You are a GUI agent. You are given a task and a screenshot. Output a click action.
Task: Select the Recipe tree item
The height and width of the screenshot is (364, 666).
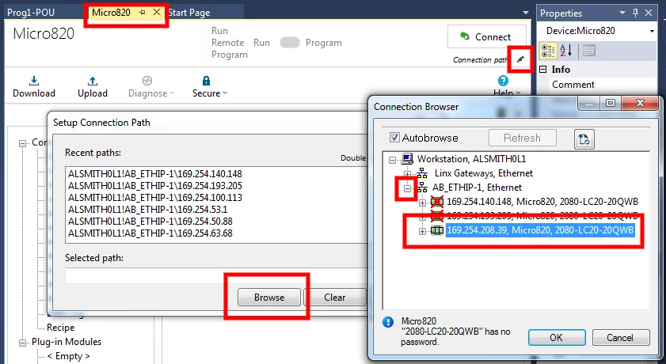[60, 328]
